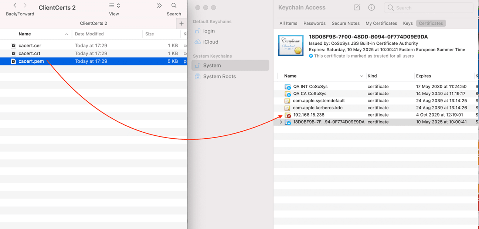
Task: Select the com.apple.kerberos.kdc certificate icon
Action: pos(287,108)
